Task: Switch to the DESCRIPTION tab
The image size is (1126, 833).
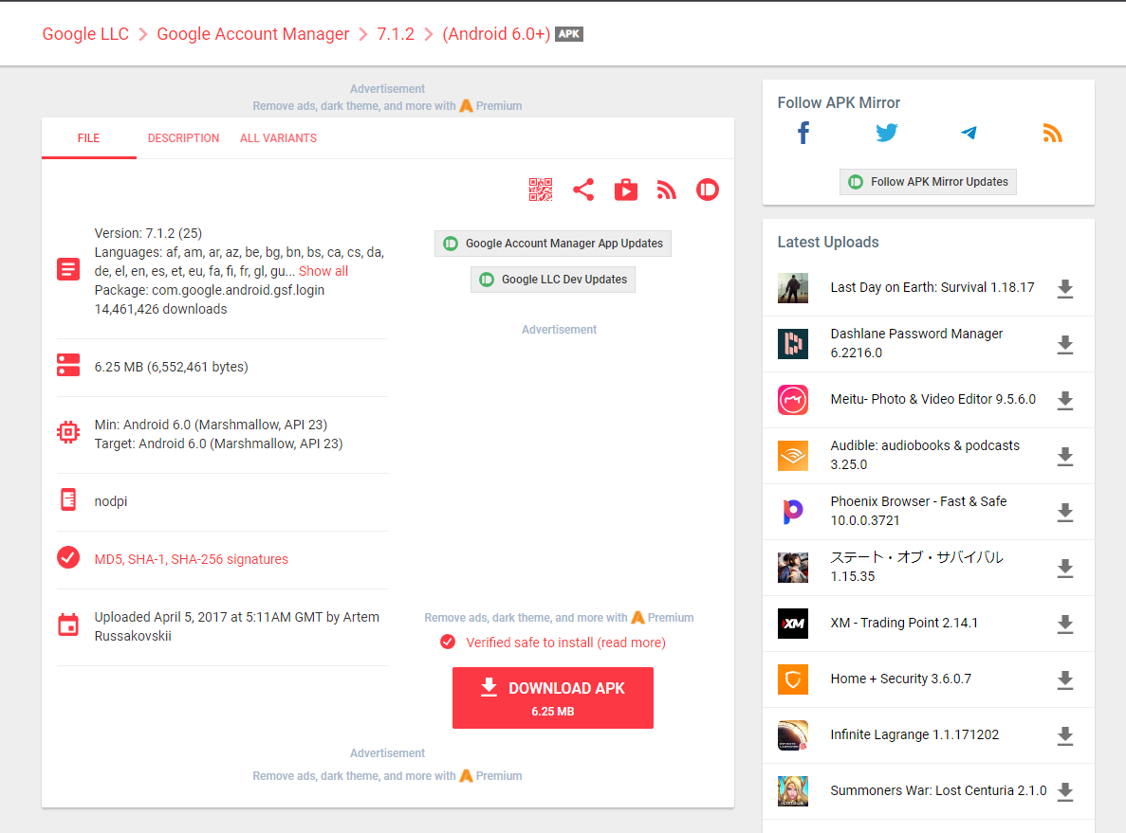Action: tap(184, 137)
